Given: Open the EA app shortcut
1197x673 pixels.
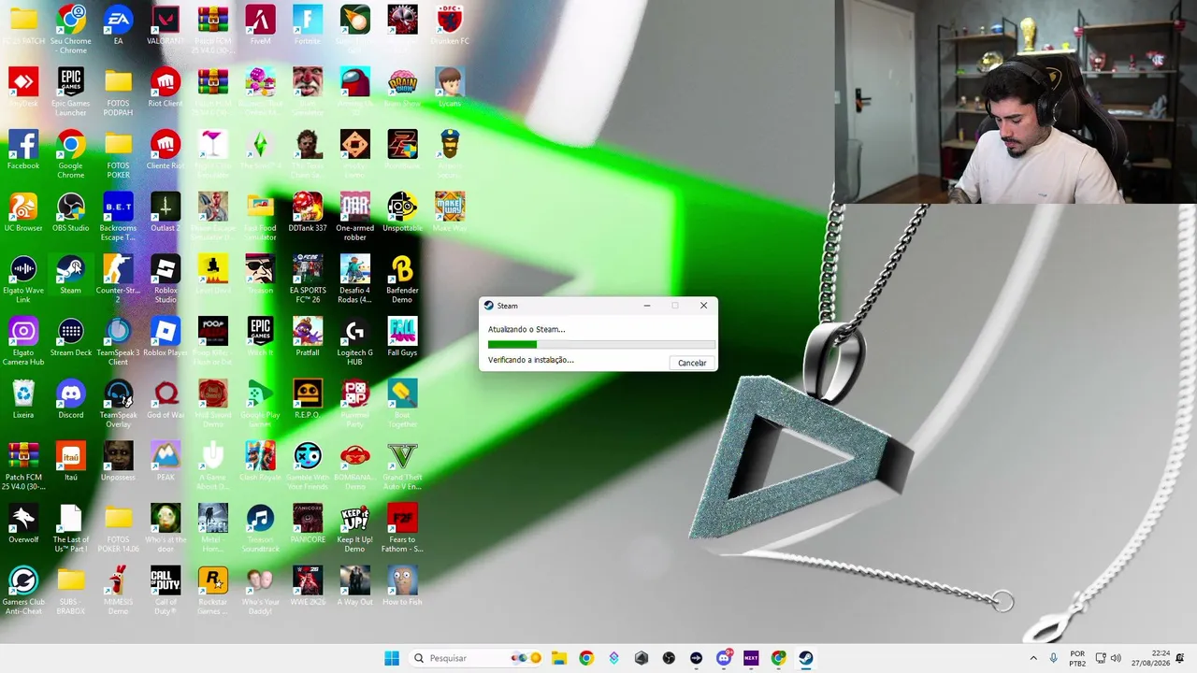Looking at the screenshot, I should (x=118, y=26).
